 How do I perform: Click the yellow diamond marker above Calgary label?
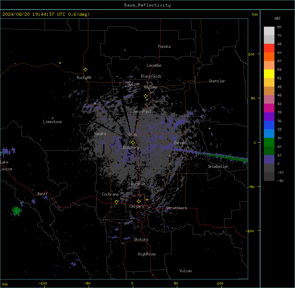pyautogui.click(x=139, y=201)
